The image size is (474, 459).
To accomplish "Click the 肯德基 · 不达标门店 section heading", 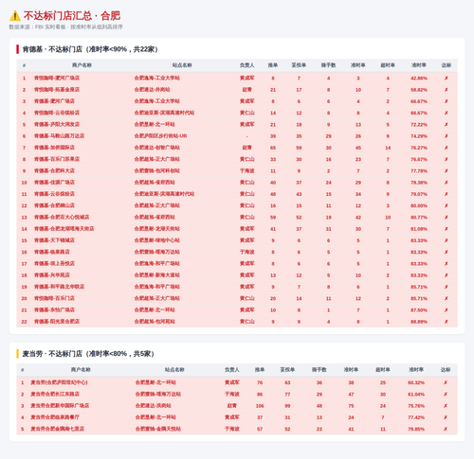I will pyautogui.click(x=90, y=49).
